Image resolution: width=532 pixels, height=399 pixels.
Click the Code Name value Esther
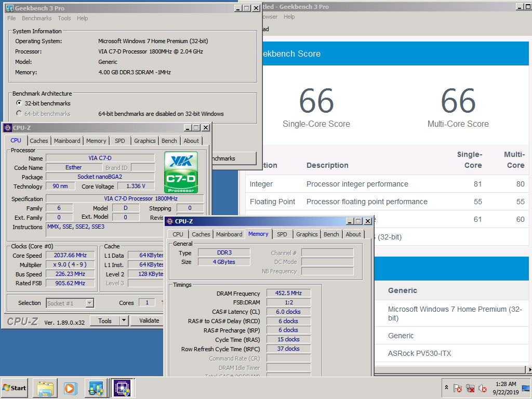(x=74, y=167)
